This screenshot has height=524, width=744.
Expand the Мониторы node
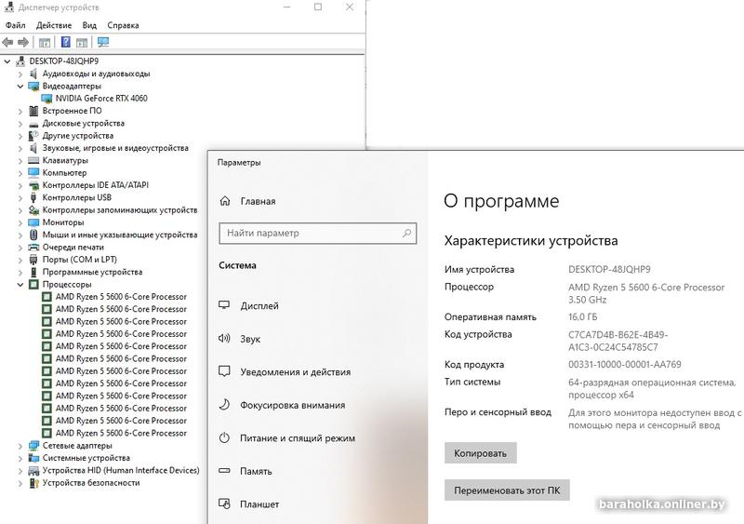click(20, 222)
